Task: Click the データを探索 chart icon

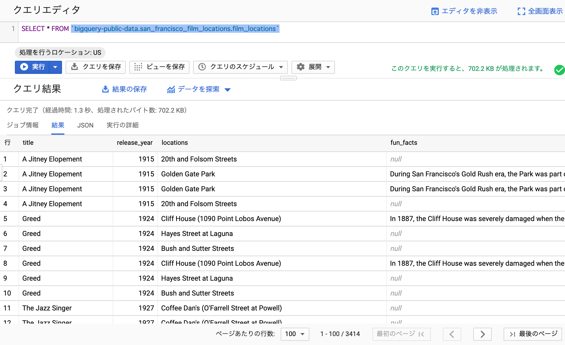Action: coord(171,89)
